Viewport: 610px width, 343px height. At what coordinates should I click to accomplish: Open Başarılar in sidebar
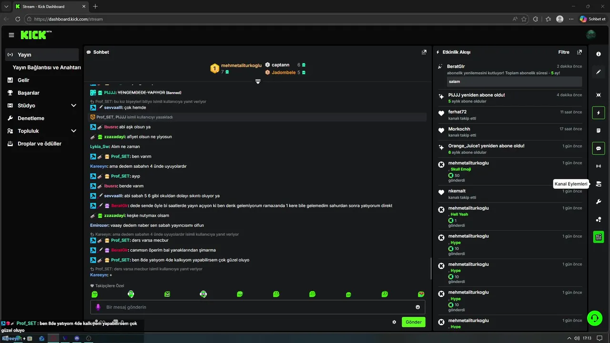coord(28,93)
